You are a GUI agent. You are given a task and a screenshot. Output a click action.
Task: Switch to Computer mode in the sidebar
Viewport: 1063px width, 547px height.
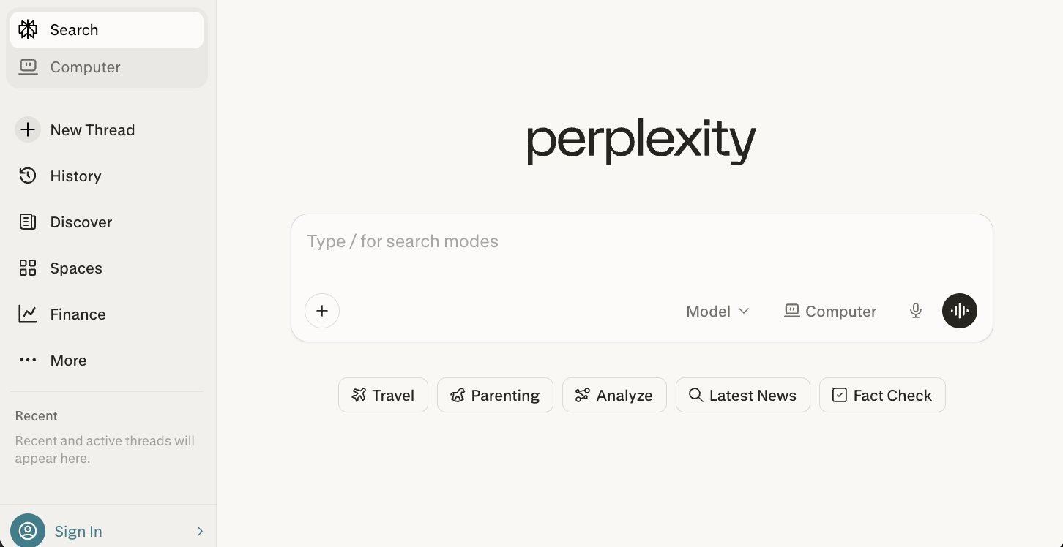coord(84,67)
